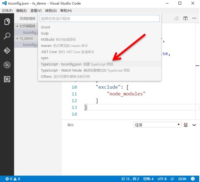Viewport: 200px width, 182px height.
Task: Open the Explorer view in activity bar
Action: coord(7,21)
